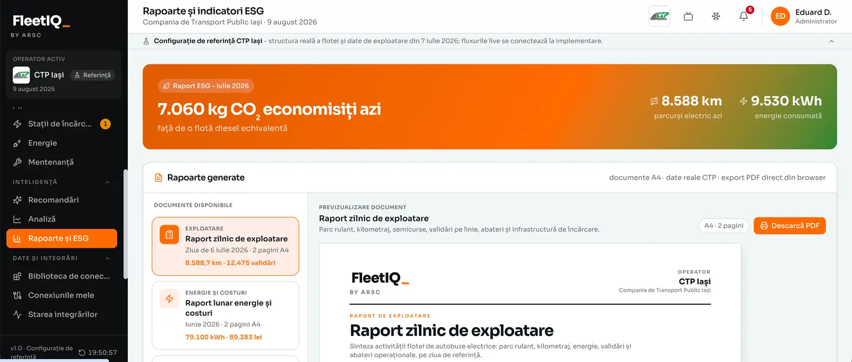This screenshot has height=362, width=852.
Task: Click the "8.588,7 km · 12.475 validări" value
Action: pos(230,263)
